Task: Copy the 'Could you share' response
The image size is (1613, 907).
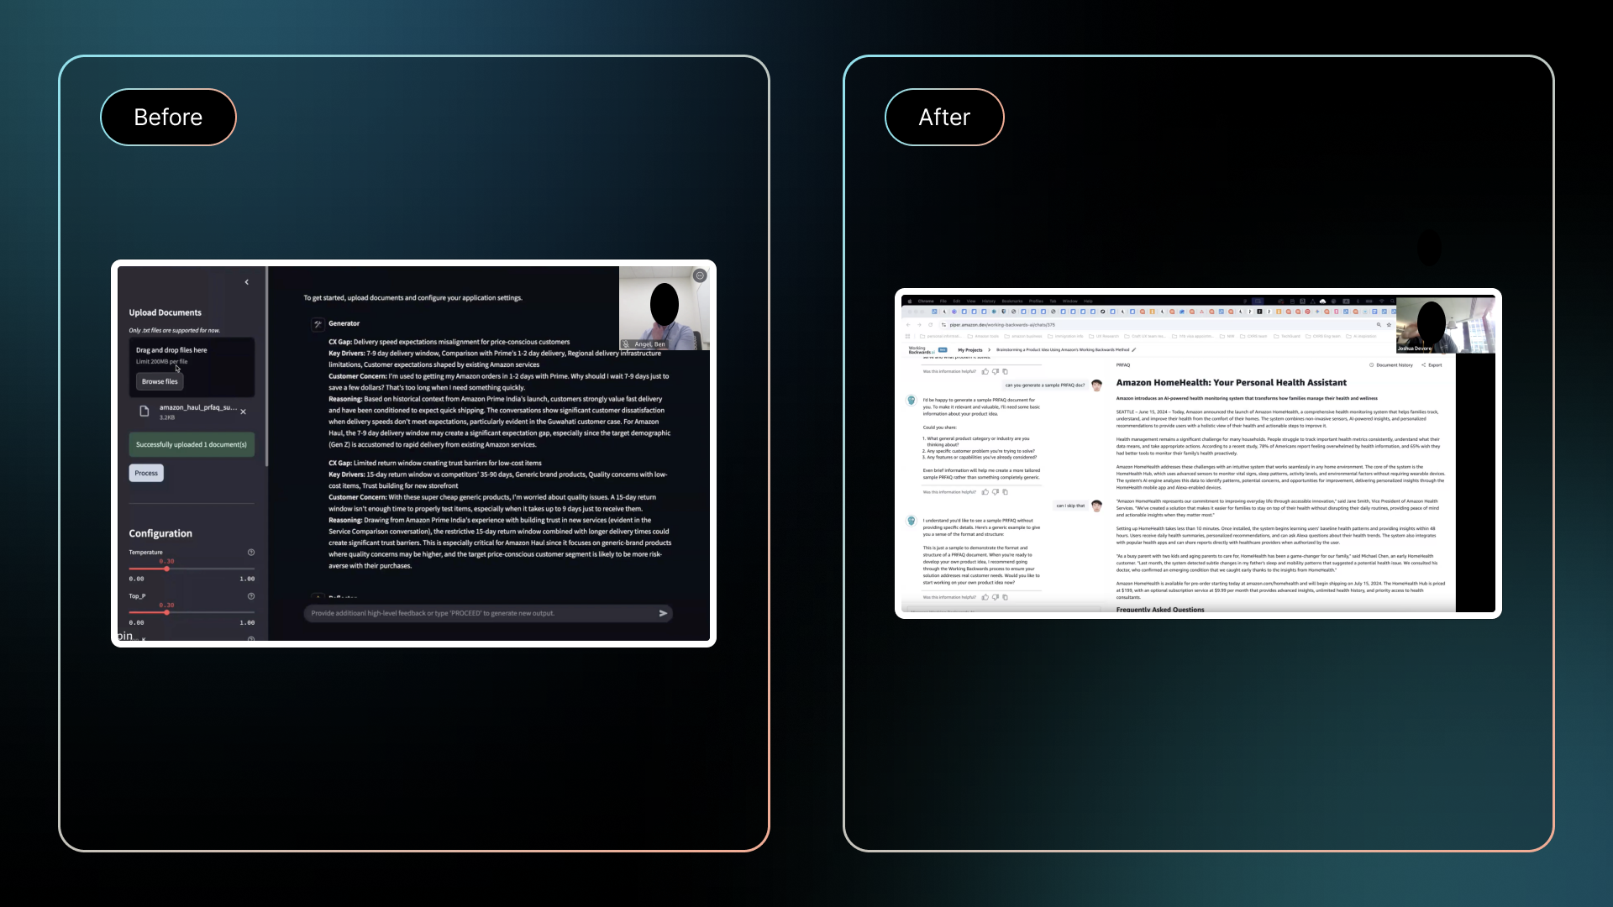Action: tap(1005, 492)
